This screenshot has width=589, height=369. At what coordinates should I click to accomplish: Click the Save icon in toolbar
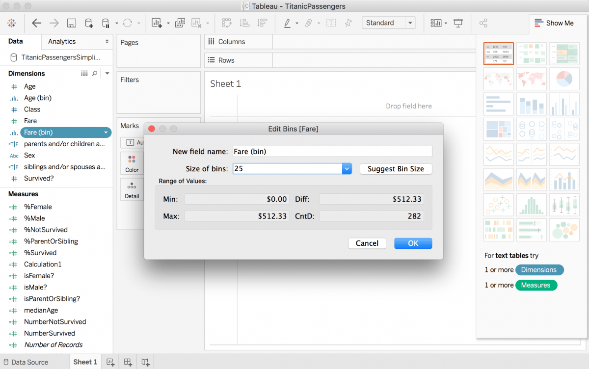point(72,23)
